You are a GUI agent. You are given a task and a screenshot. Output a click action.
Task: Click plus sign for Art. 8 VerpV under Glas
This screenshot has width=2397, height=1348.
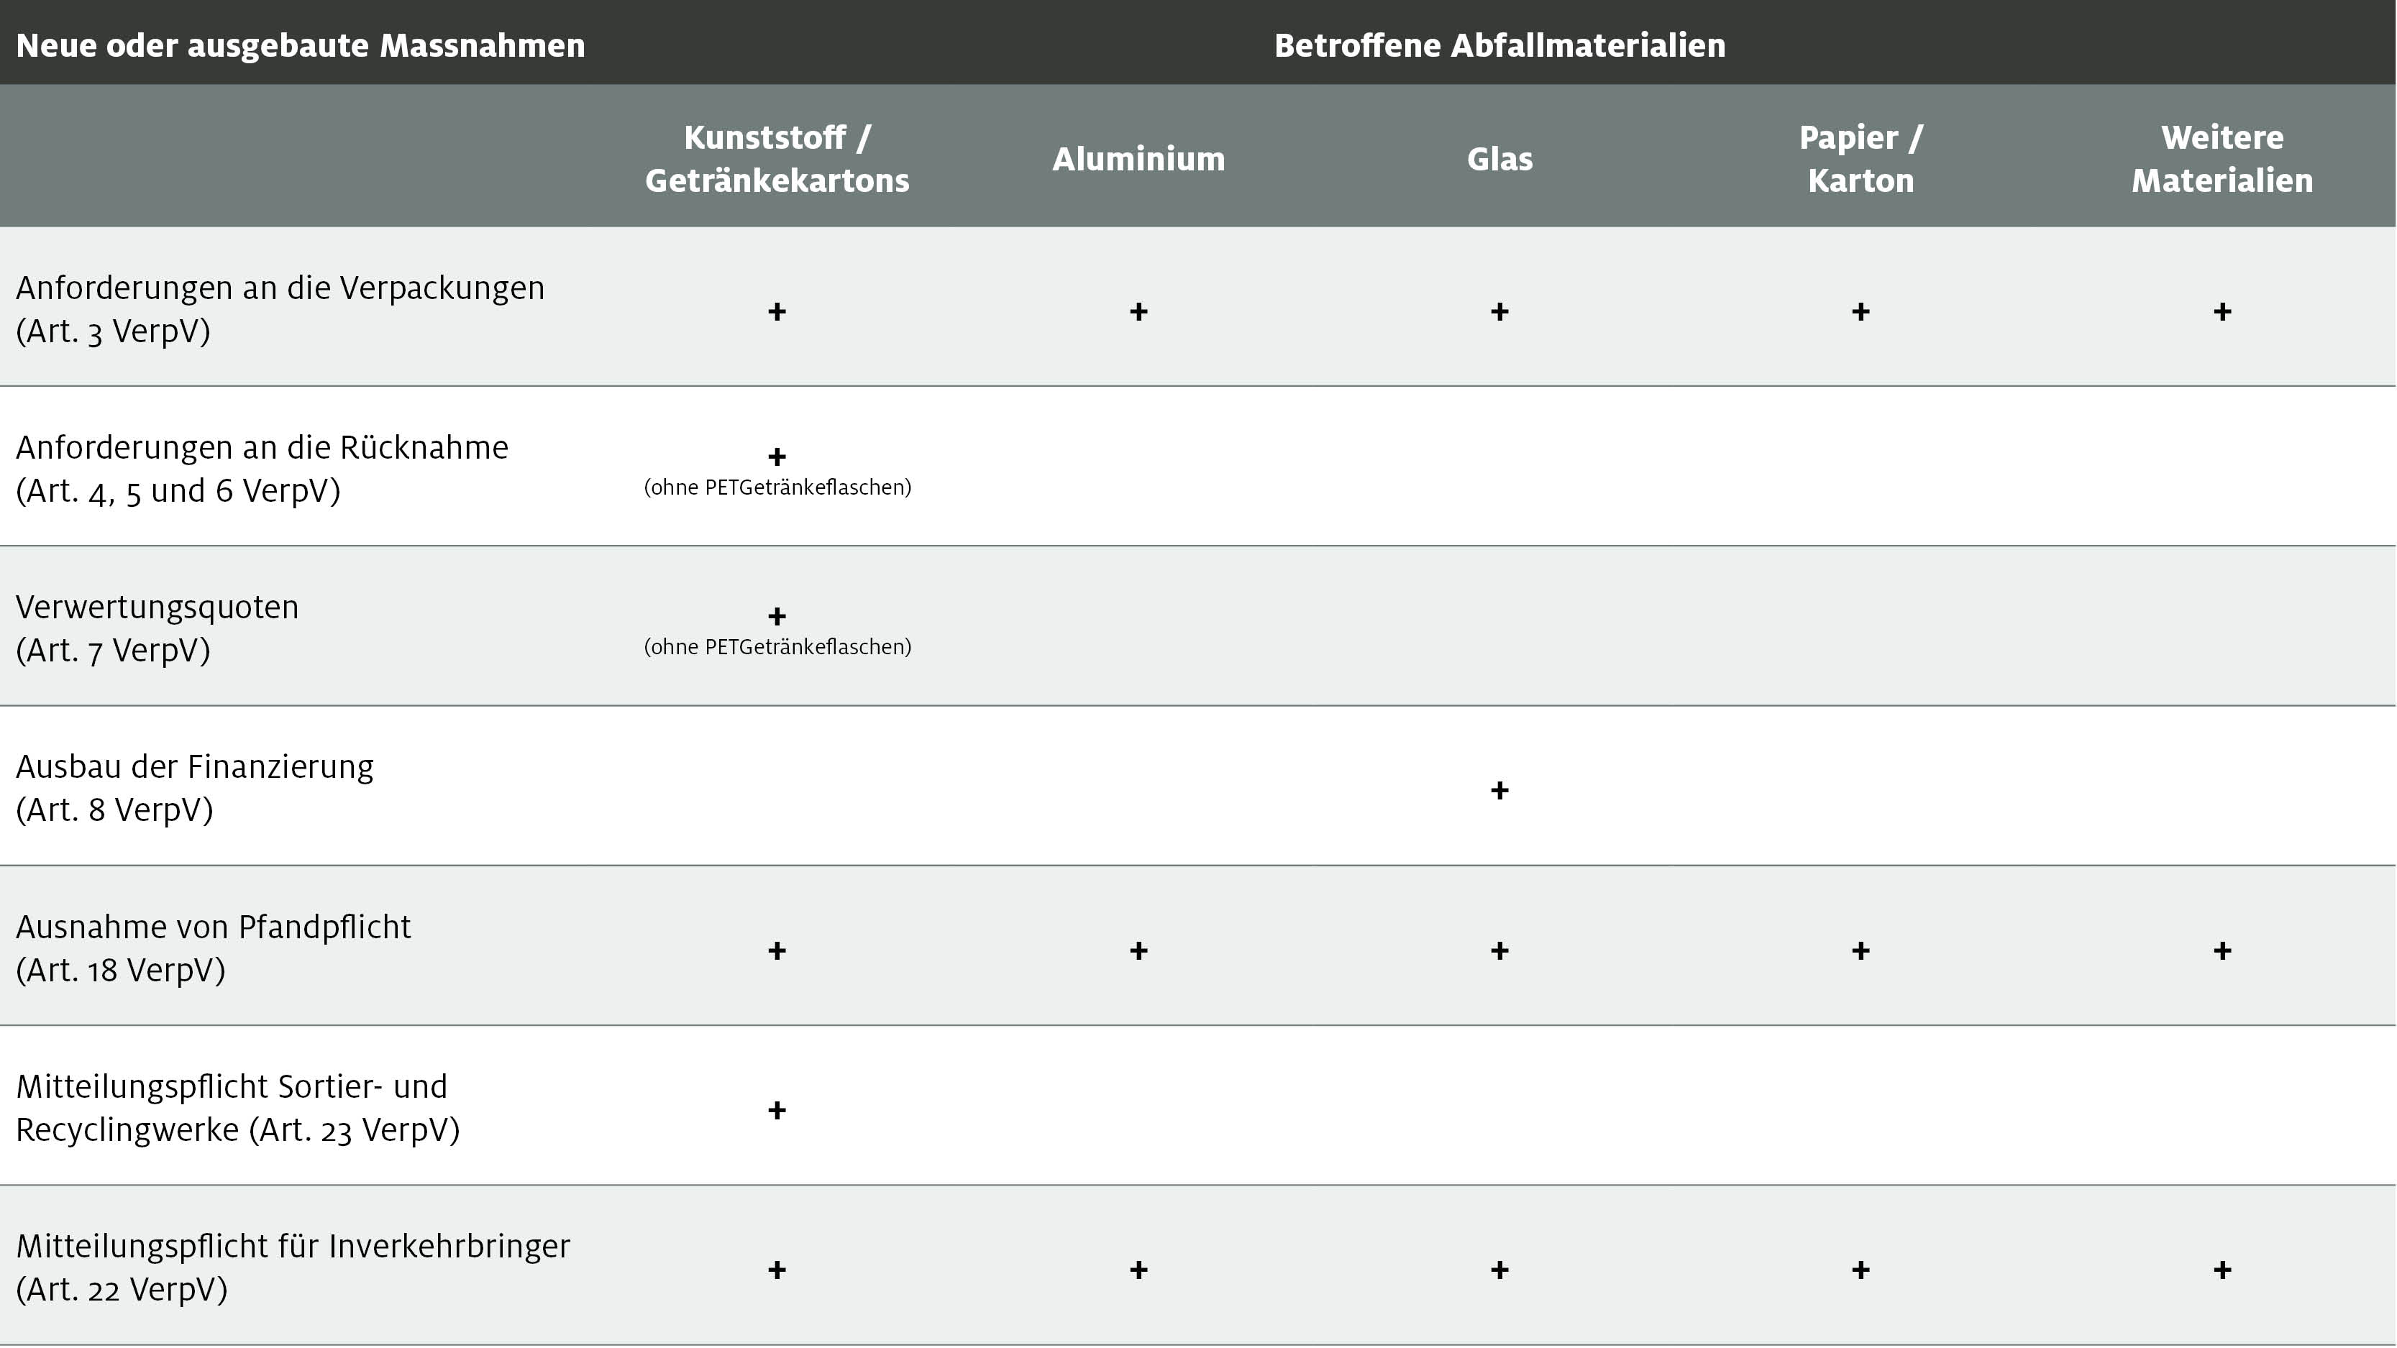[1499, 791]
